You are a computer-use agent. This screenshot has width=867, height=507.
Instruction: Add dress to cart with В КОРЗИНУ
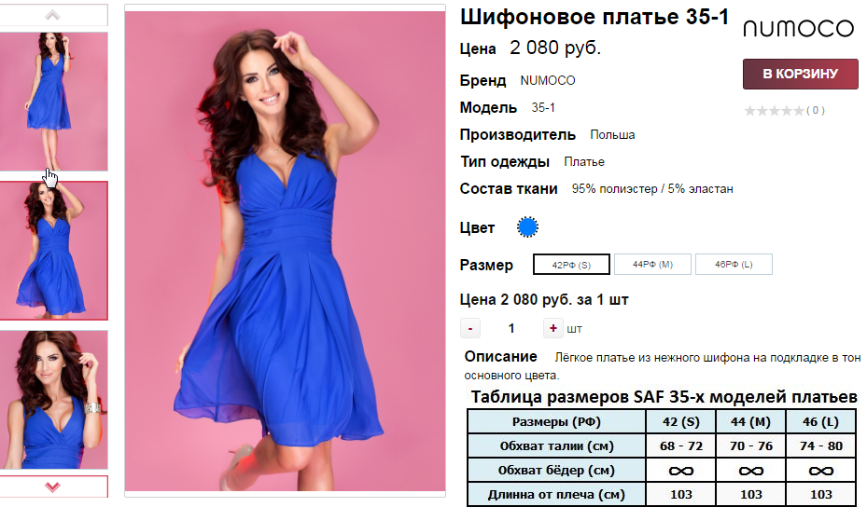click(x=800, y=74)
